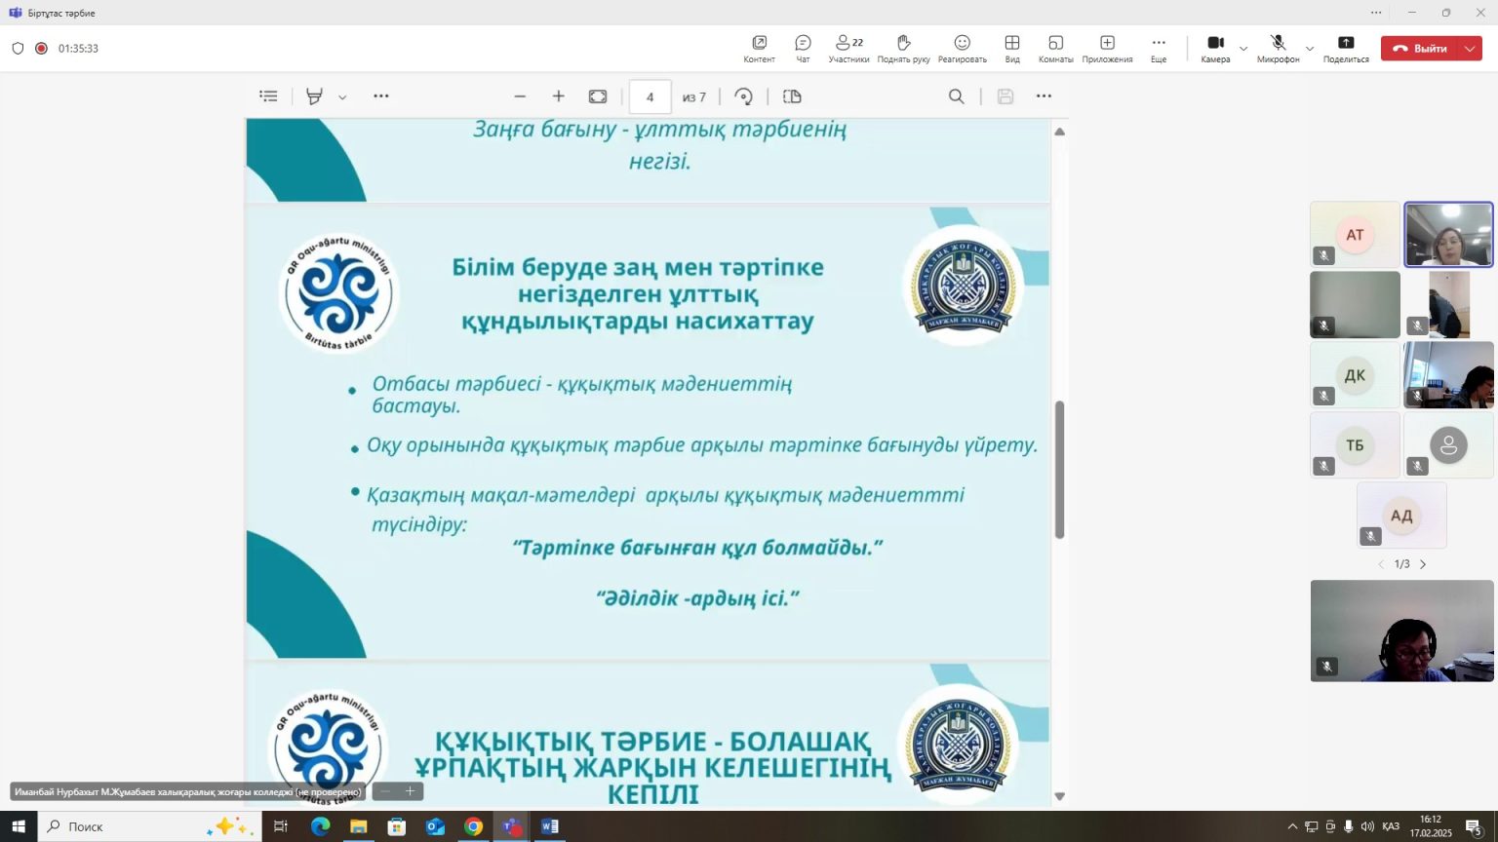Click fit-to-page icon in PDF toolbar
The height and width of the screenshot is (842, 1498).
click(598, 96)
